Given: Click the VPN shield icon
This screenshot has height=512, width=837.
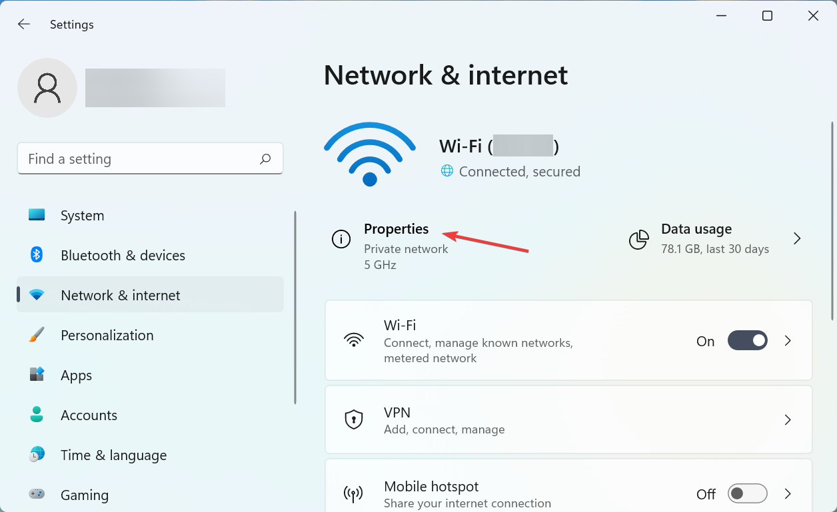Looking at the screenshot, I should 353,419.
